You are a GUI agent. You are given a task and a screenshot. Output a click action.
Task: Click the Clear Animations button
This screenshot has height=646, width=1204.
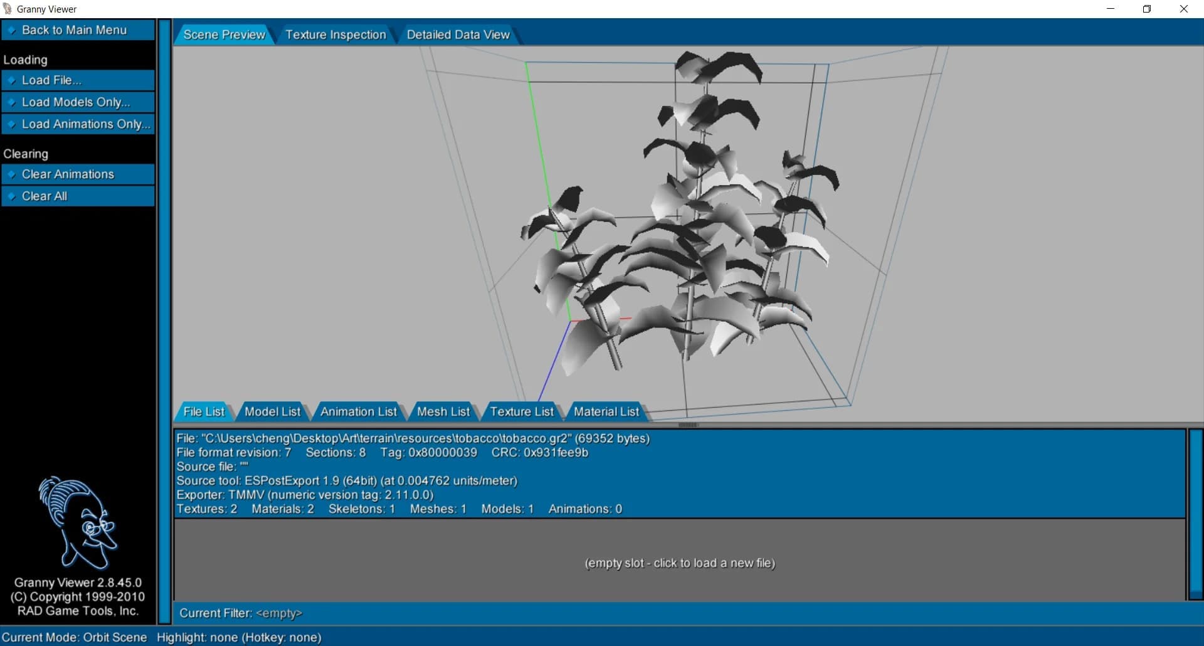point(78,174)
